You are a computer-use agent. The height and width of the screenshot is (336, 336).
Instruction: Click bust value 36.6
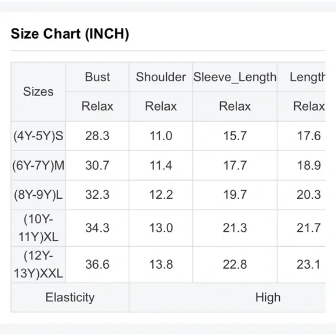tap(97, 264)
